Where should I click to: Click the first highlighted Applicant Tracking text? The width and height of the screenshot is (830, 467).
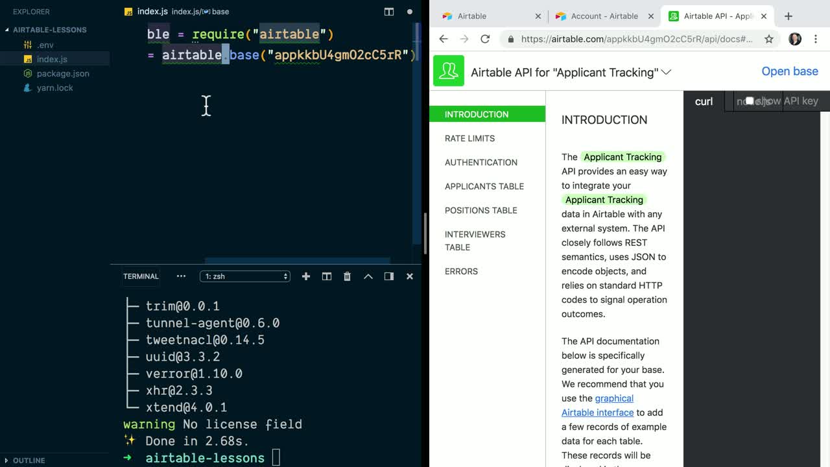coord(622,157)
